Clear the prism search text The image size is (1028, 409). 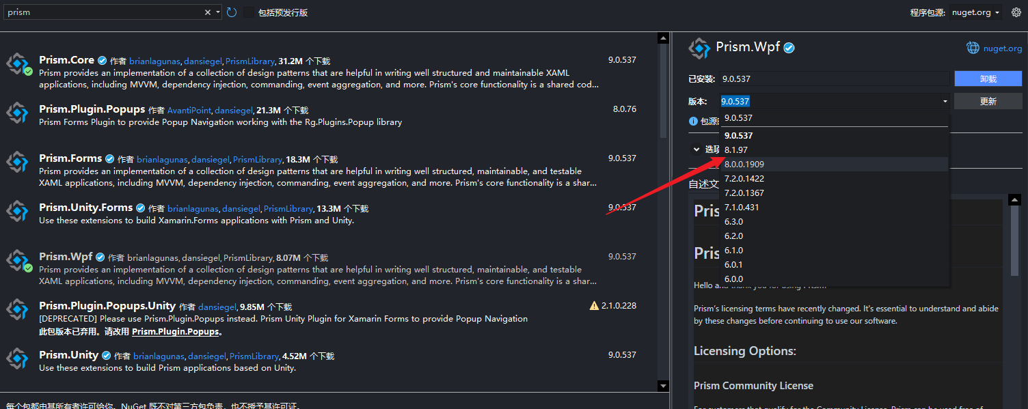coord(208,12)
